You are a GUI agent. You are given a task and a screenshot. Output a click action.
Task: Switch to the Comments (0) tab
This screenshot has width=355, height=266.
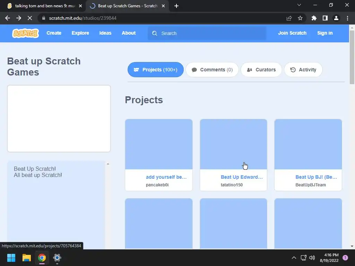(x=212, y=70)
